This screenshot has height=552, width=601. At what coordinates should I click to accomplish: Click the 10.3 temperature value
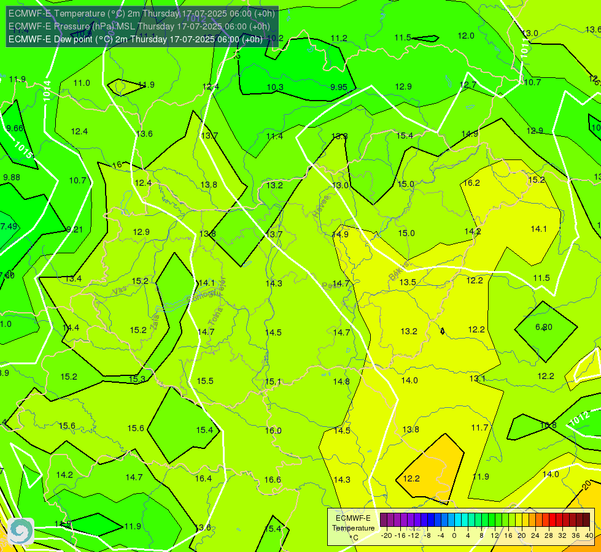click(x=275, y=87)
